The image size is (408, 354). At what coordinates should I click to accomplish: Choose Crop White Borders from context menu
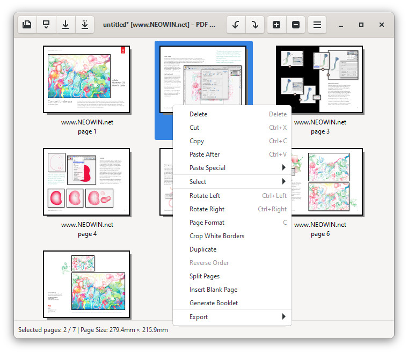pyautogui.click(x=217, y=236)
